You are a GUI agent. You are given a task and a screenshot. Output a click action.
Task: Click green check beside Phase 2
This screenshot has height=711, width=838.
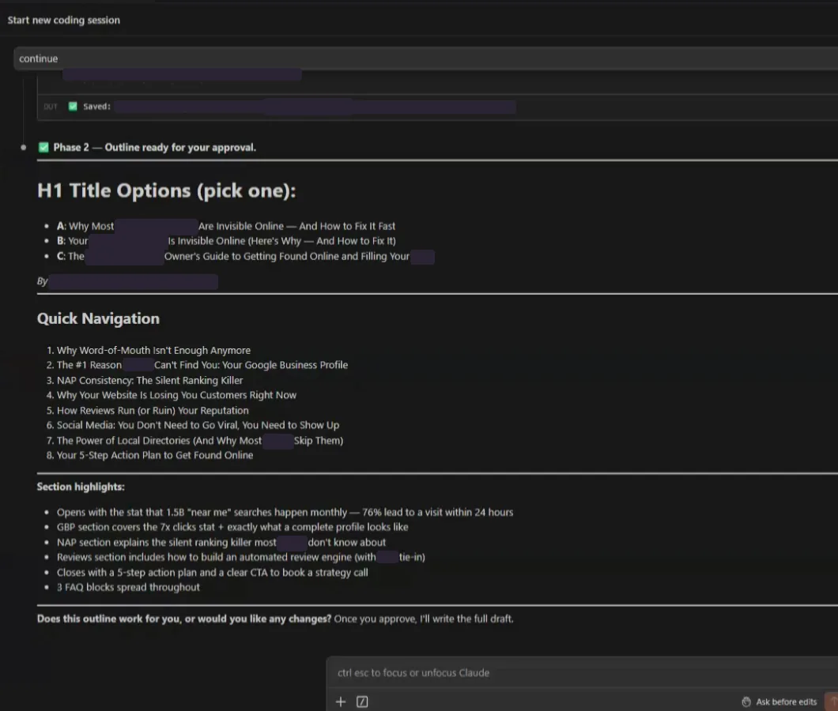click(43, 148)
